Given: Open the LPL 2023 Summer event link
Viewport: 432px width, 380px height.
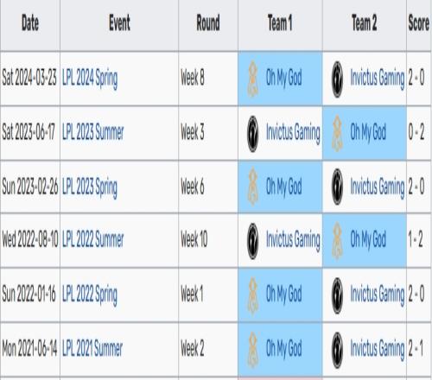Looking at the screenshot, I should coord(92,133).
